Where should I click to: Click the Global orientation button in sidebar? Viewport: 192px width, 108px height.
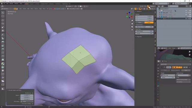click(140, 22)
